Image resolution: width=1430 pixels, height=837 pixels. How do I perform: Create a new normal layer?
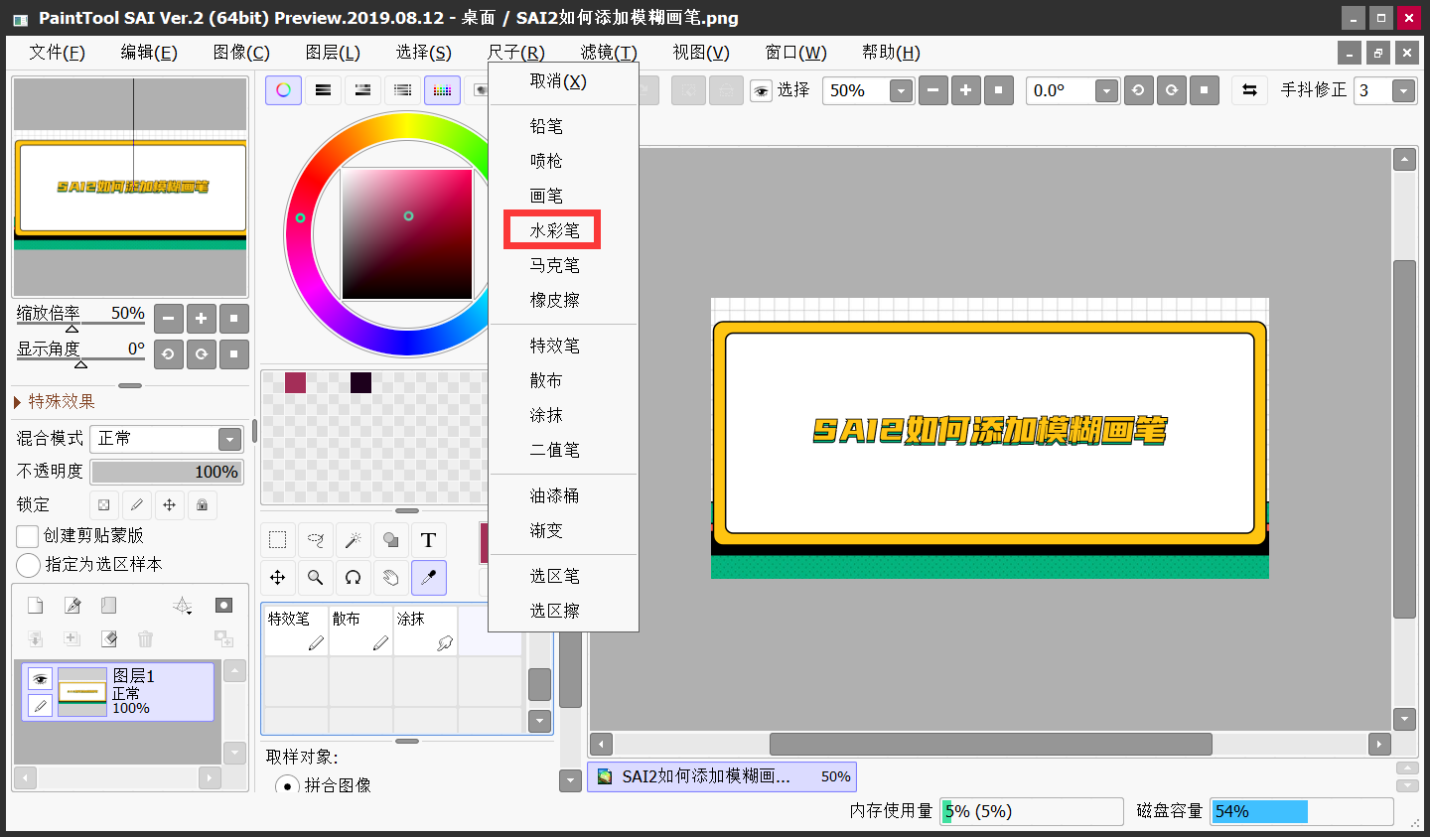tap(35, 606)
